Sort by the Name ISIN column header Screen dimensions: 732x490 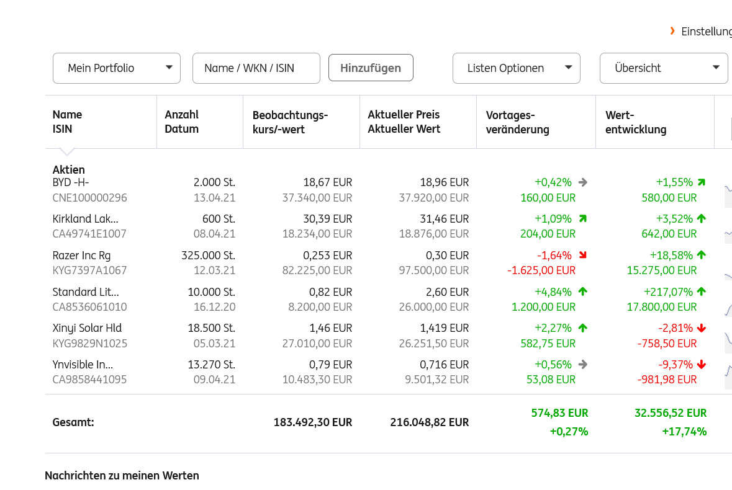(x=67, y=122)
